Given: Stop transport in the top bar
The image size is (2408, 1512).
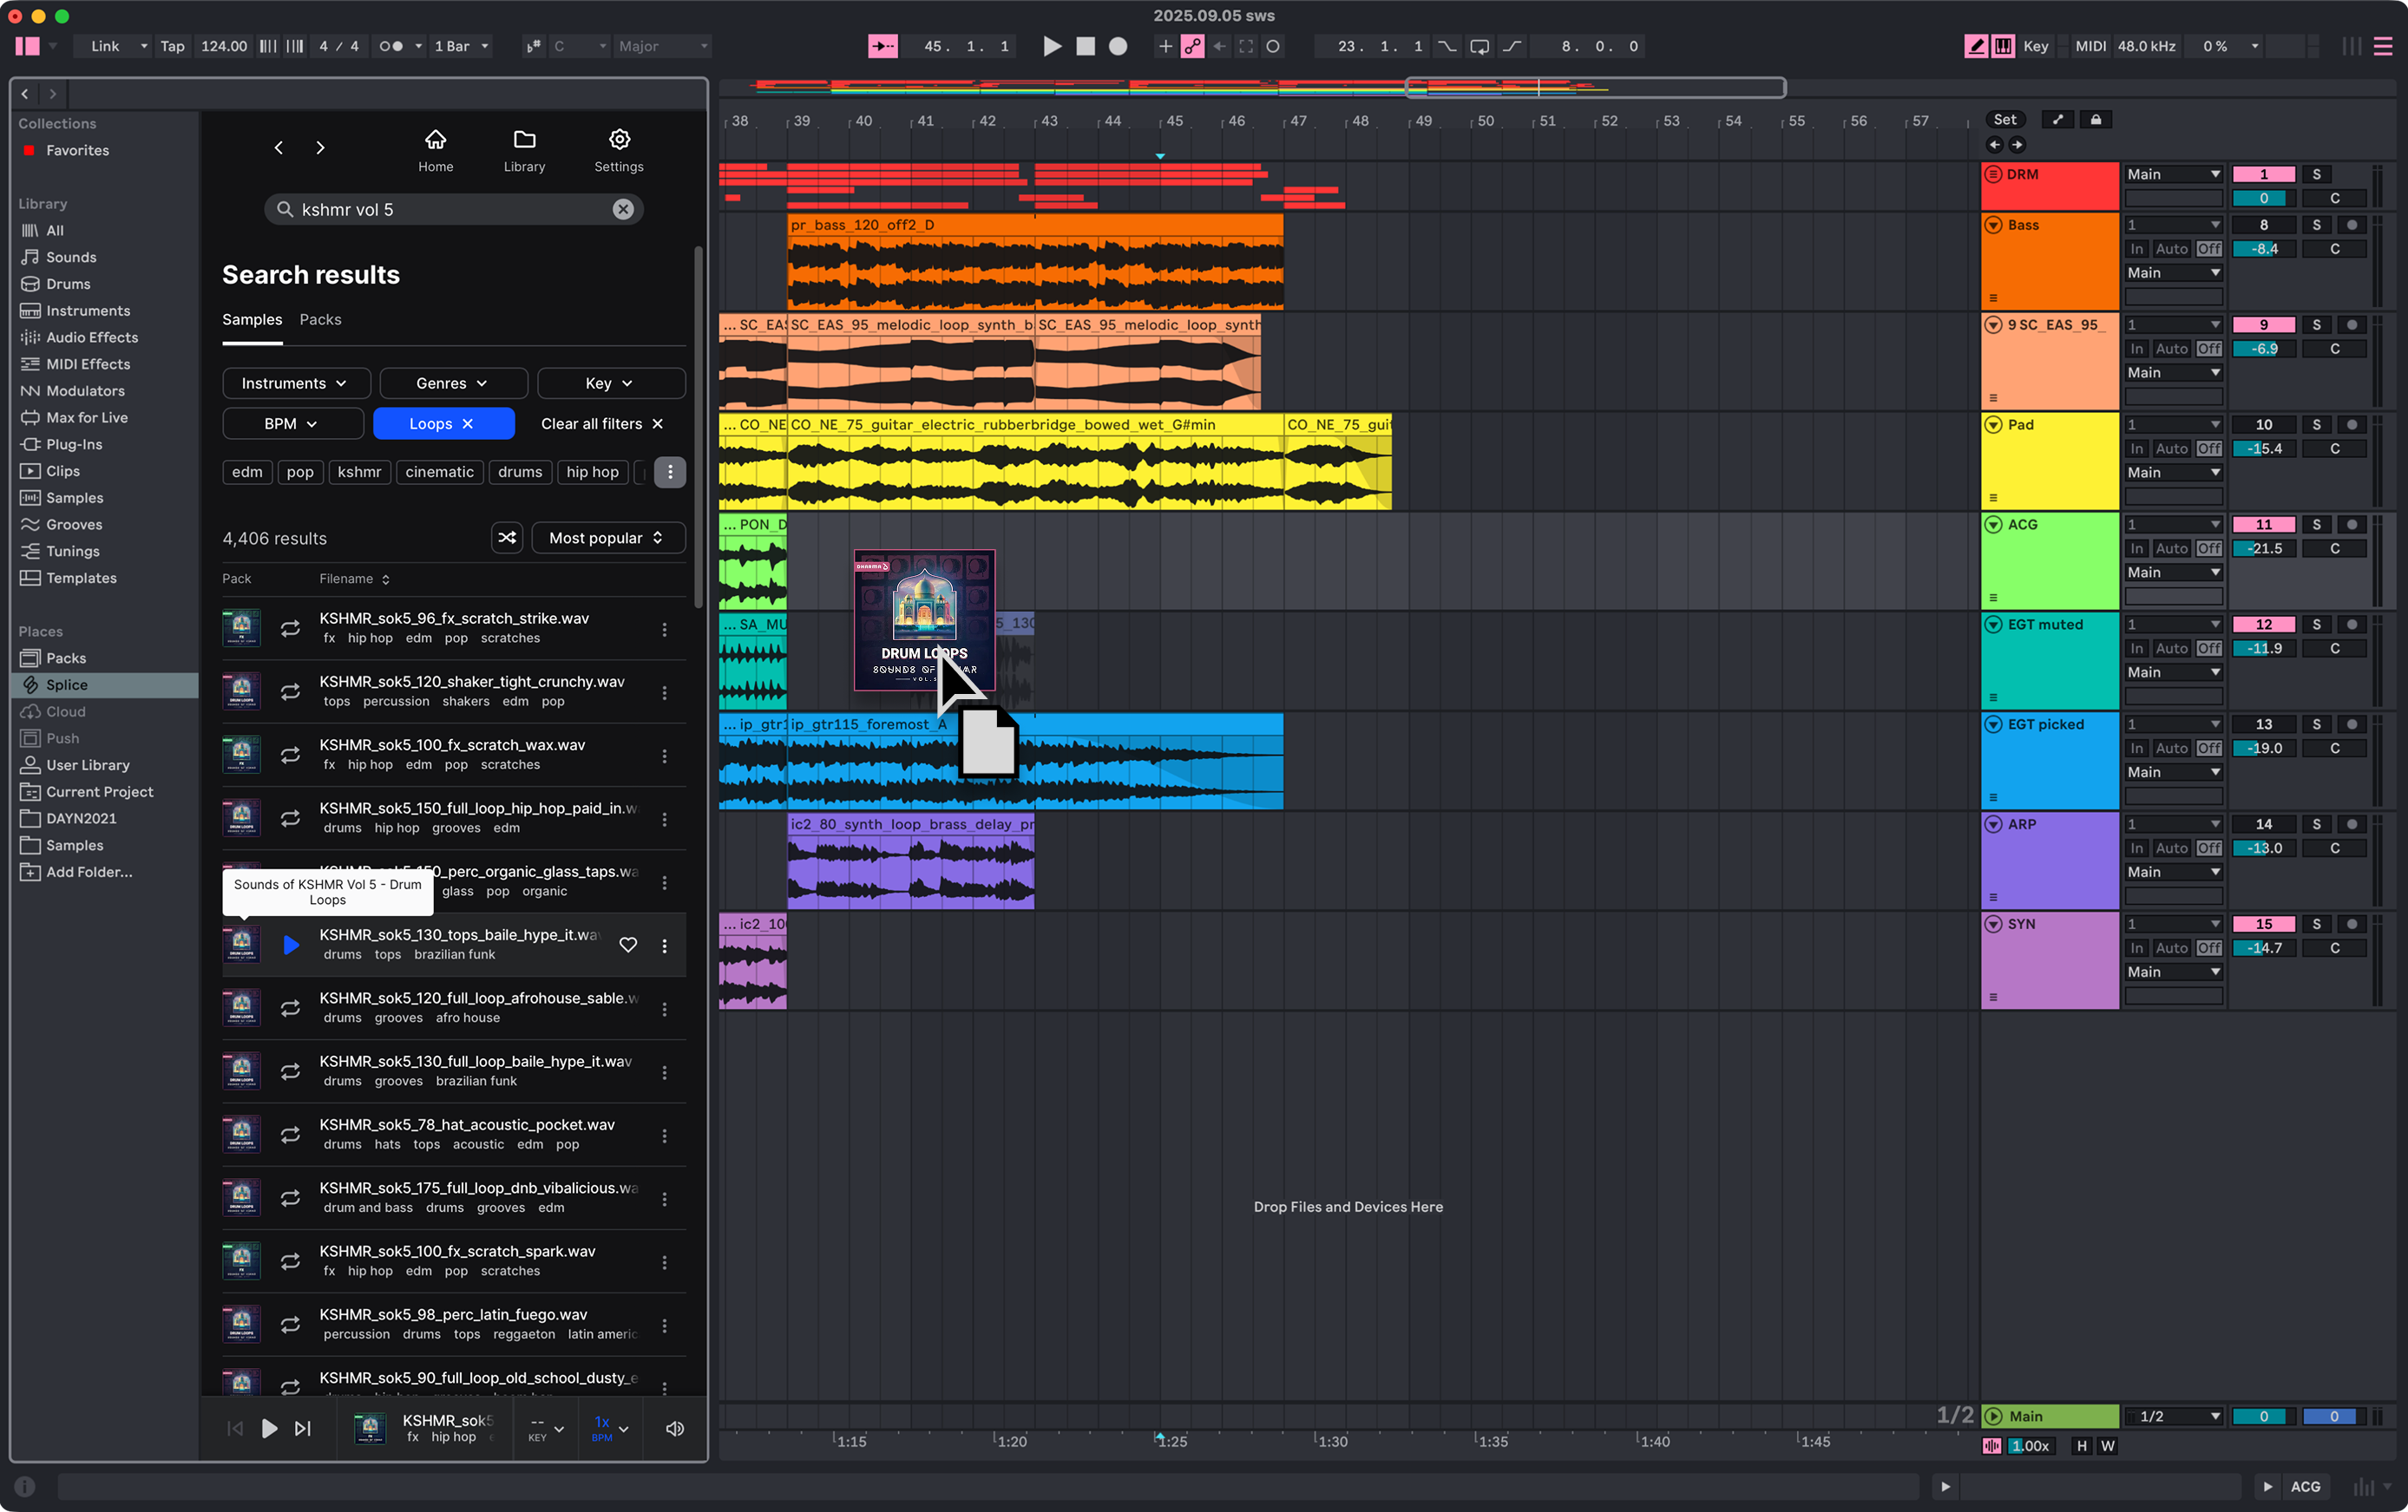Looking at the screenshot, I should coord(1085,46).
